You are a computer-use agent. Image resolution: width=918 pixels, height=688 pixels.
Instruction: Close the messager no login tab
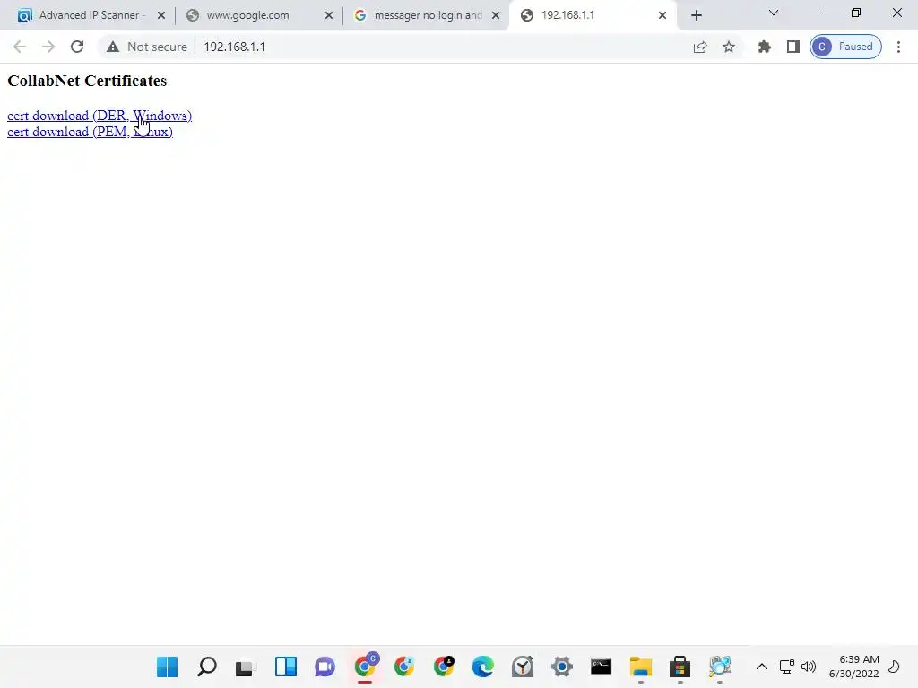tap(496, 15)
